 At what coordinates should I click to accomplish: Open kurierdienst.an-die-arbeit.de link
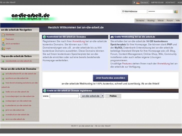point(18,106)
